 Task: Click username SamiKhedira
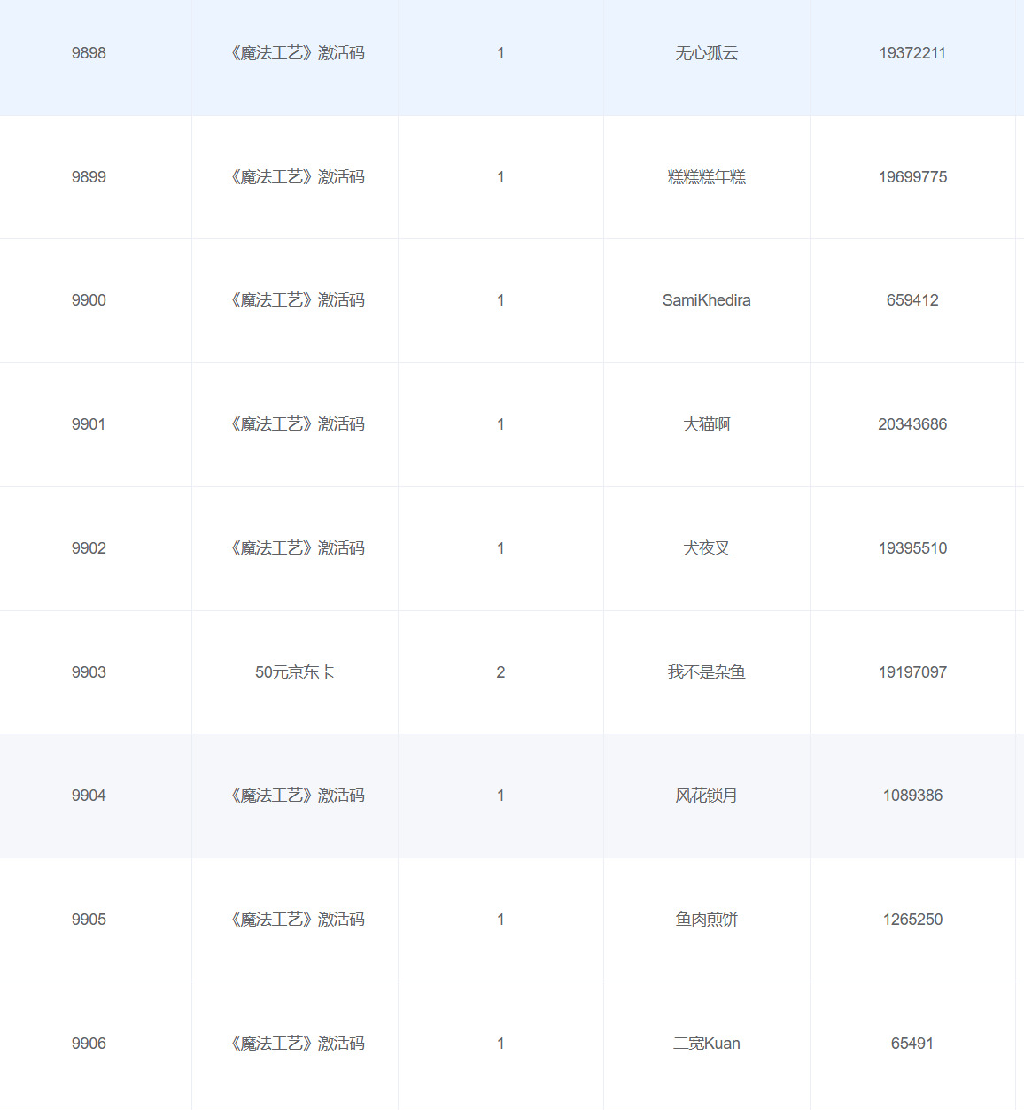pyautogui.click(x=706, y=300)
